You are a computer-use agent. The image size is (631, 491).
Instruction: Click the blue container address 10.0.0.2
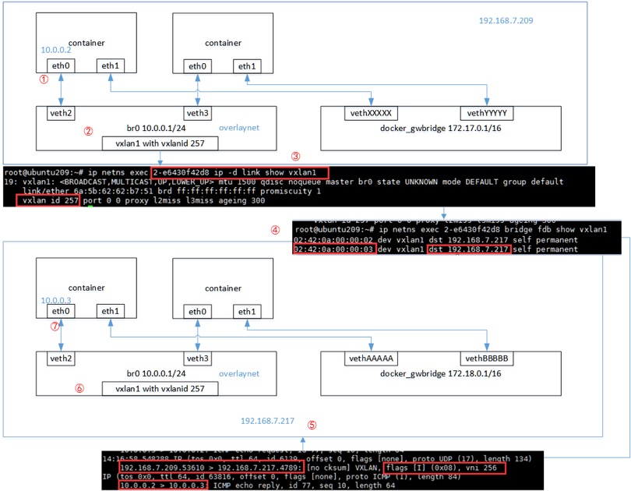click(55, 50)
